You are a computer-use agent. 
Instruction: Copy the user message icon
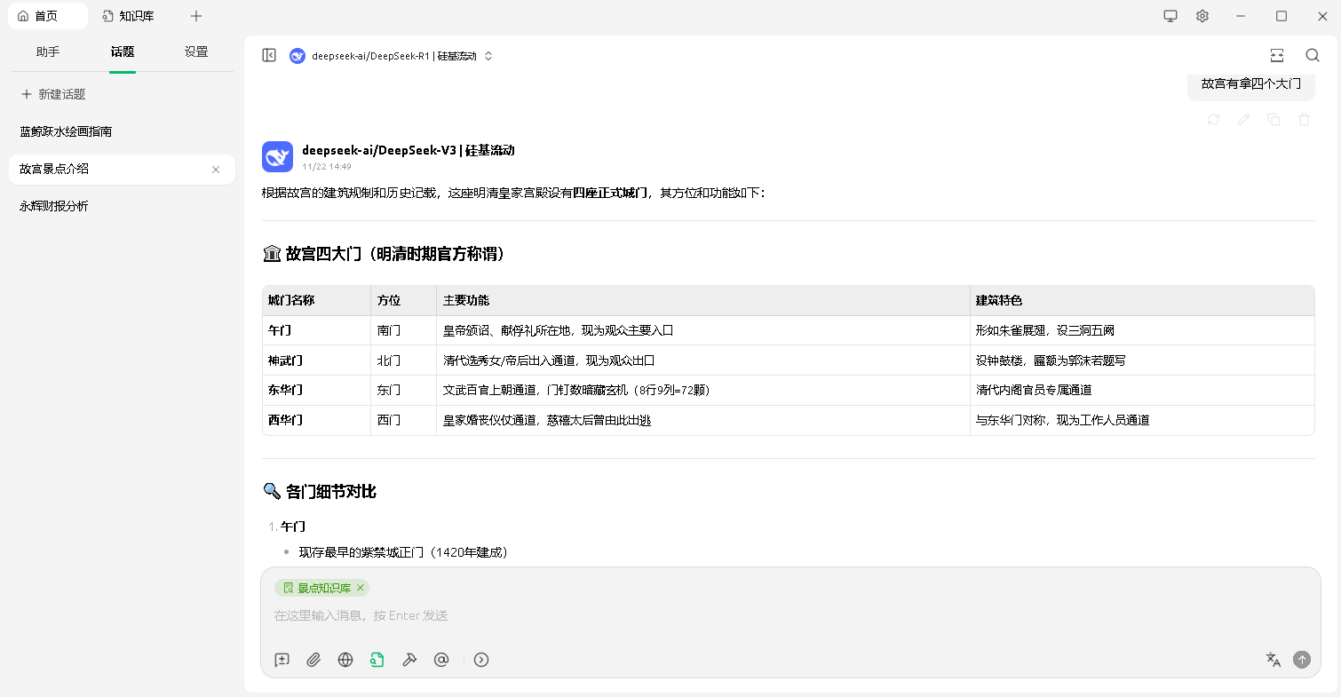[x=1274, y=119]
